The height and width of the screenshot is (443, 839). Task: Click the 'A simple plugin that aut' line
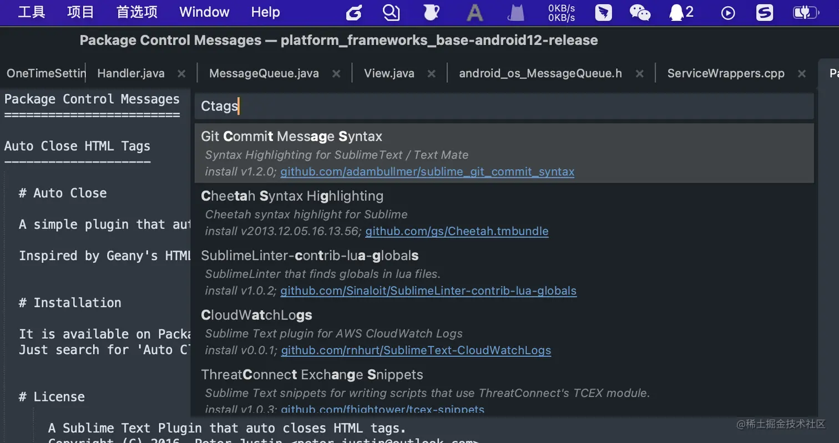[105, 225]
